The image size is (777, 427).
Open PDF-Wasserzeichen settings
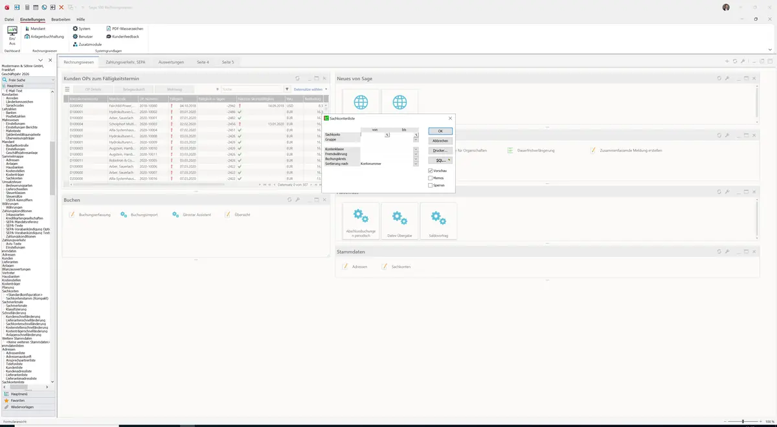tap(124, 28)
